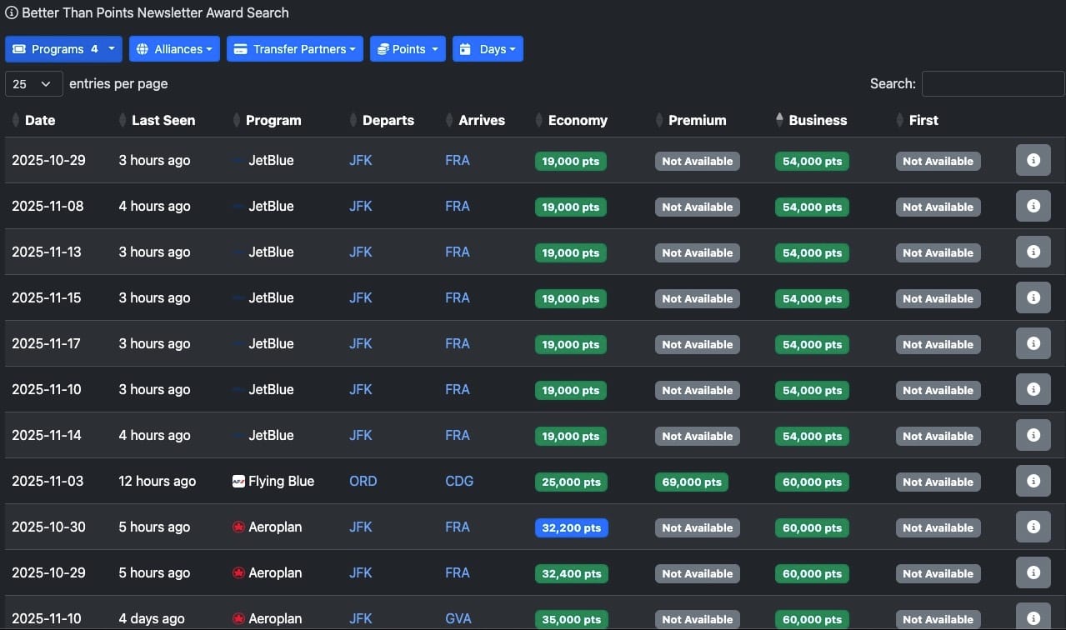Viewport: 1066px width, 630px height.
Task: Select the Aeroplan program cell for 2025-10-30
Action: pos(268,527)
